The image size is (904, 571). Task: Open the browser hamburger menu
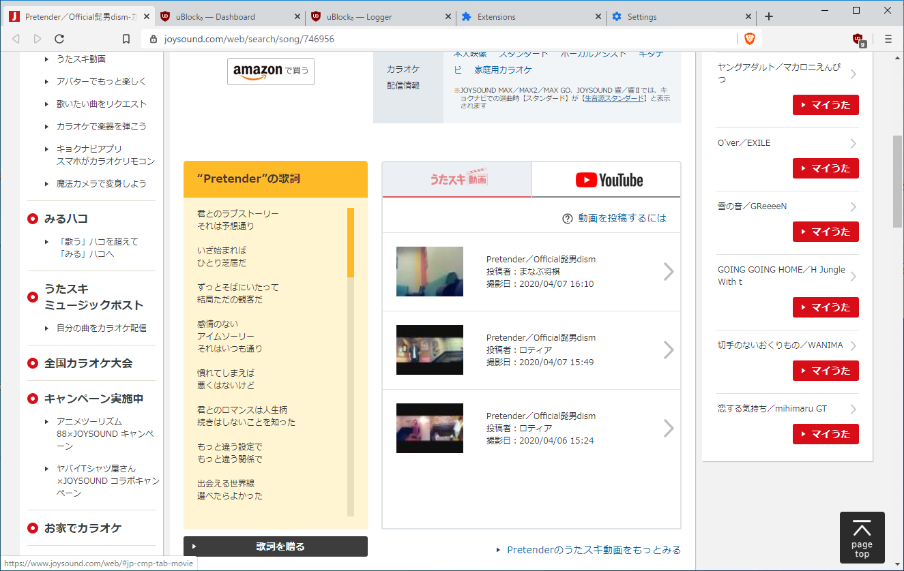[888, 39]
